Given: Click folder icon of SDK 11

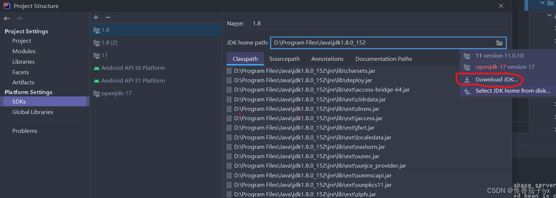Looking at the screenshot, I should pos(97,55).
